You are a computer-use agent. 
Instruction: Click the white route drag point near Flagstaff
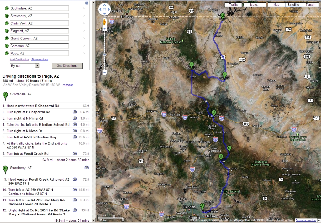pyautogui.click(x=206, y=101)
